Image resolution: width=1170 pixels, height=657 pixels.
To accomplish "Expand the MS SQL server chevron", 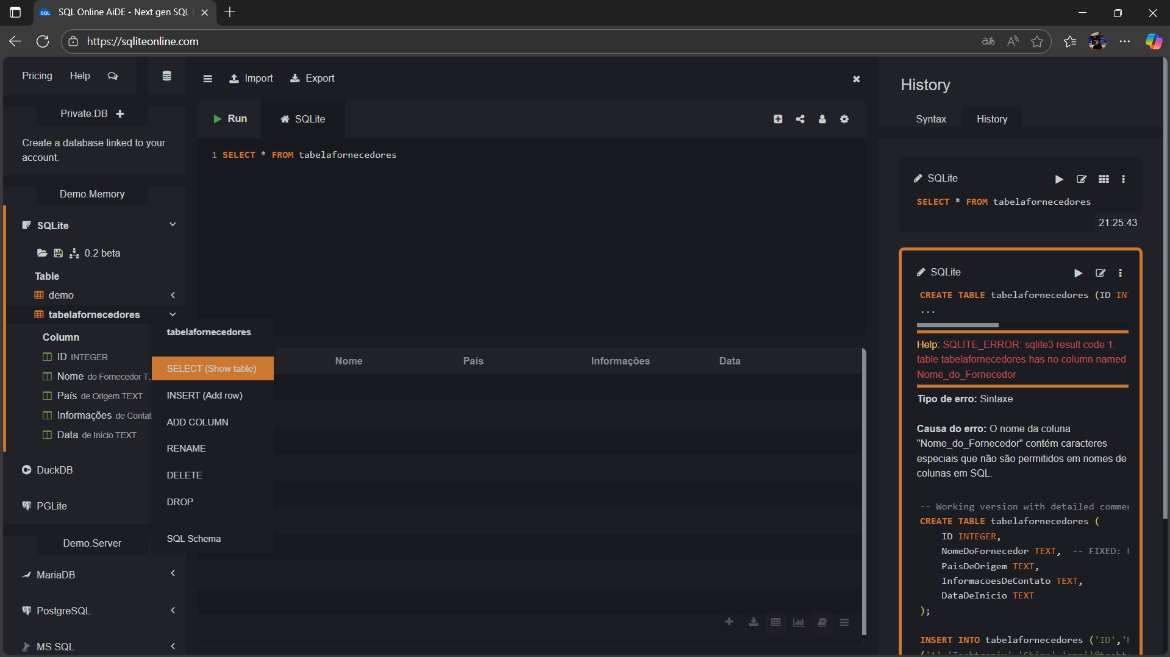I will [x=173, y=646].
